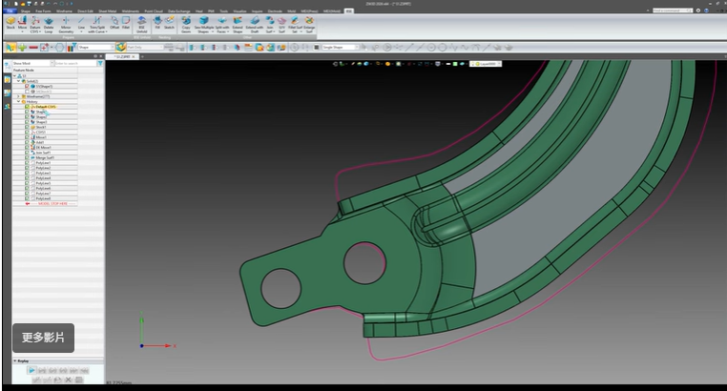This screenshot has width=727, height=391.
Task: Collapse the History tree node
Action: 18,101
